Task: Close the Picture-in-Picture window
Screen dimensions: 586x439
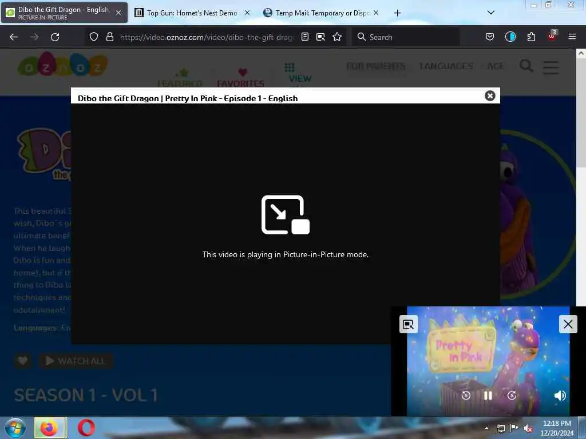Action: click(568, 324)
